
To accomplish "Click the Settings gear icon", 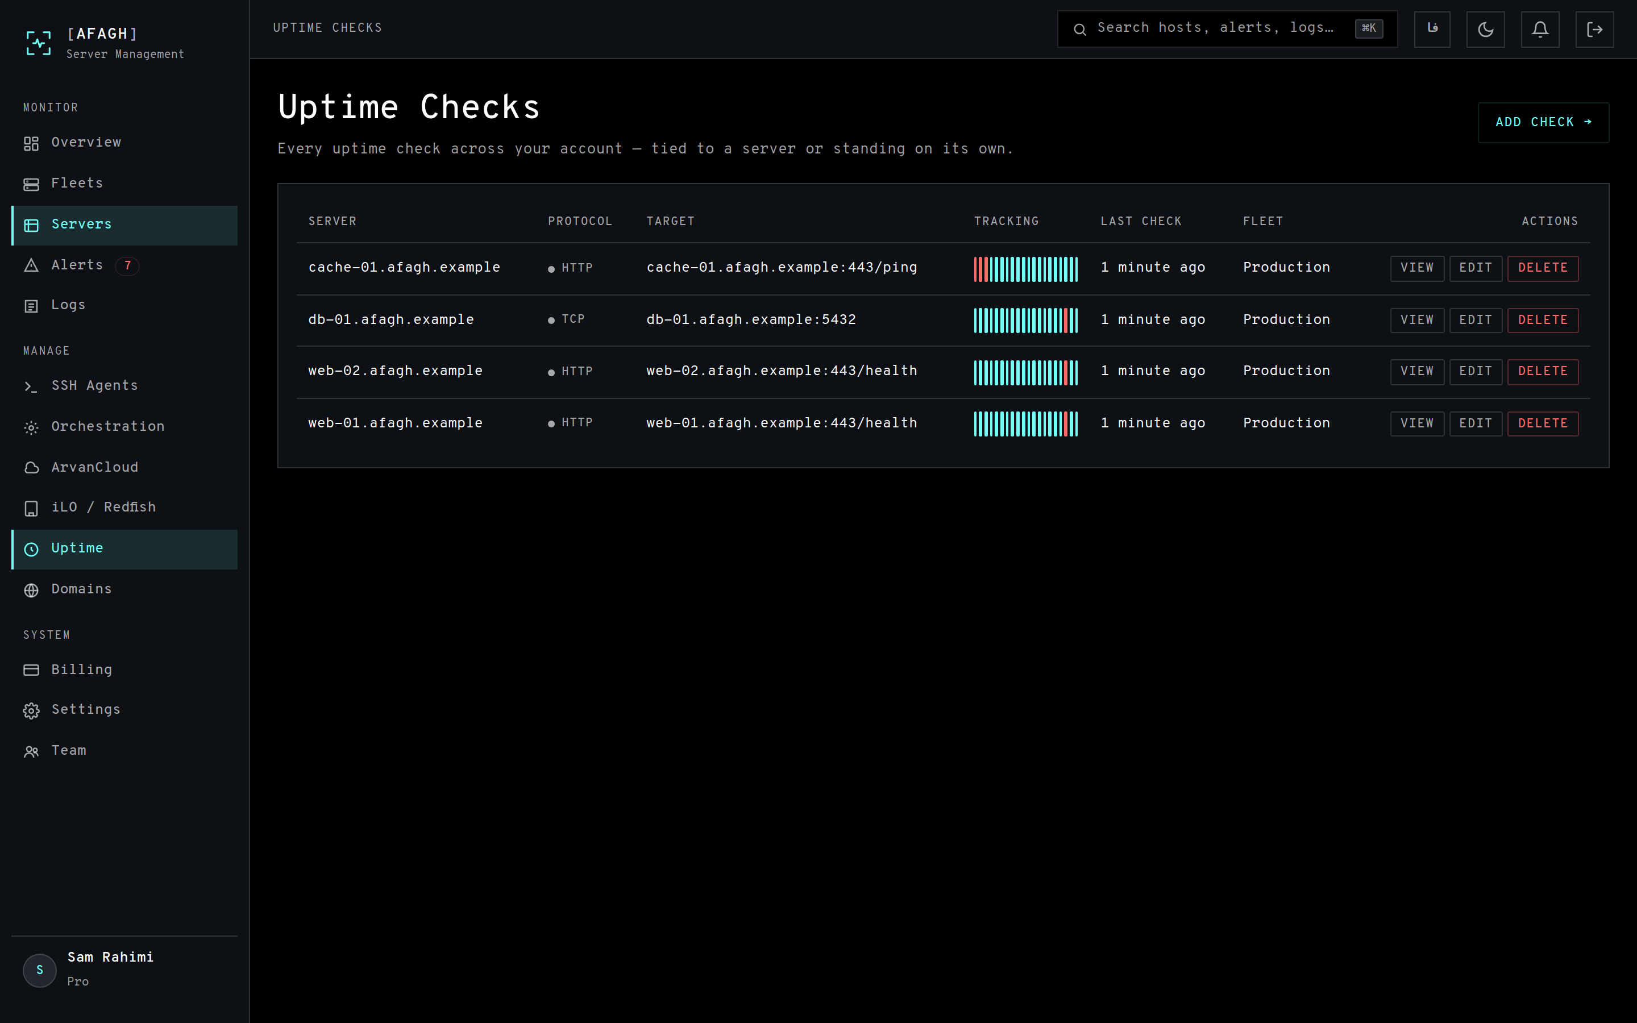I will 31,710.
